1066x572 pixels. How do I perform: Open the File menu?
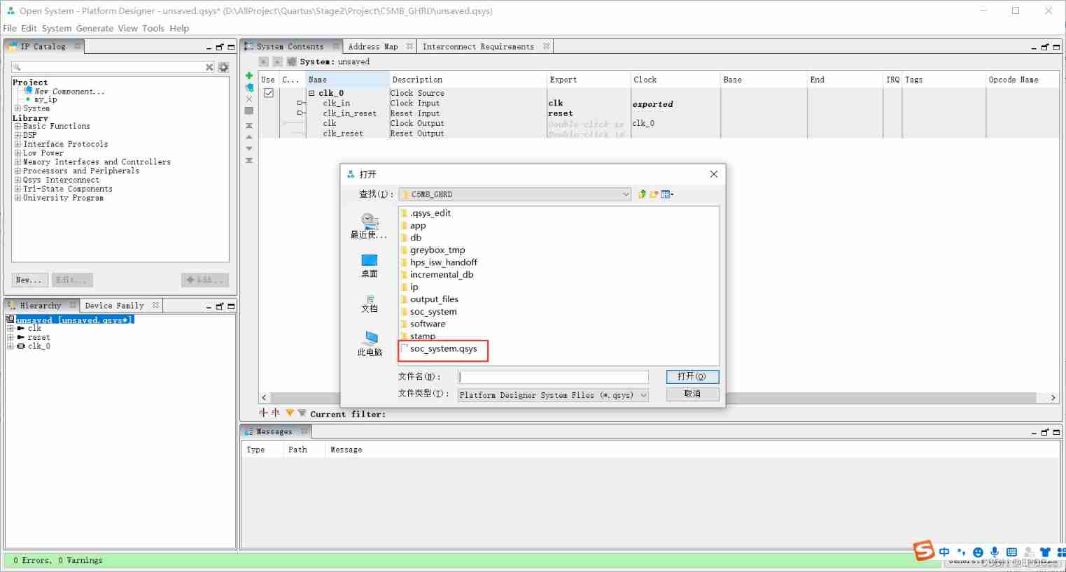pyautogui.click(x=10, y=29)
